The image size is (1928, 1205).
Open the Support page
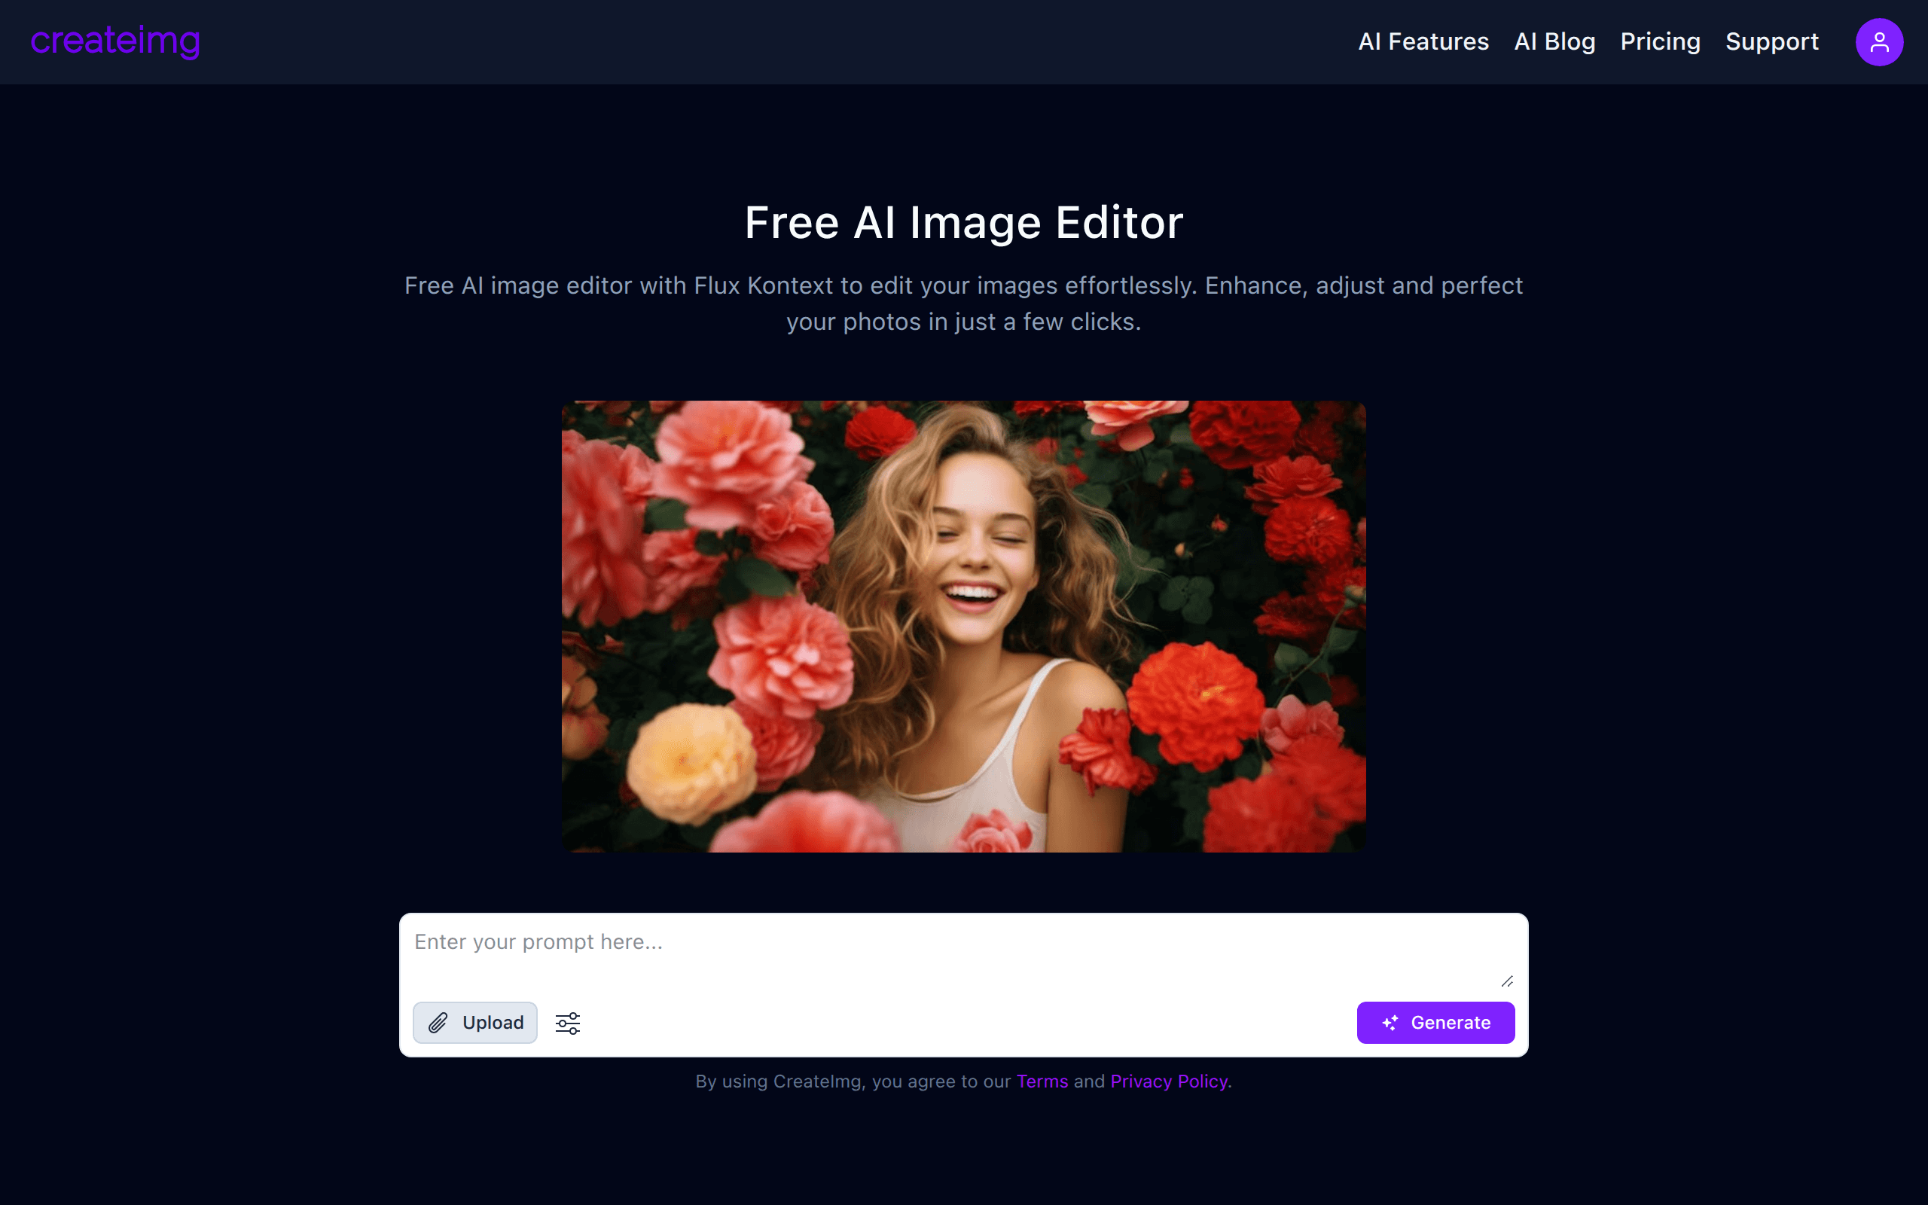(x=1772, y=41)
